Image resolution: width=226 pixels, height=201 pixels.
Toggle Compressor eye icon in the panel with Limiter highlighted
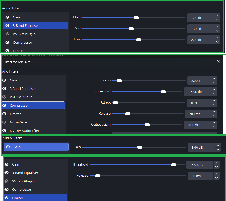pos(7,189)
